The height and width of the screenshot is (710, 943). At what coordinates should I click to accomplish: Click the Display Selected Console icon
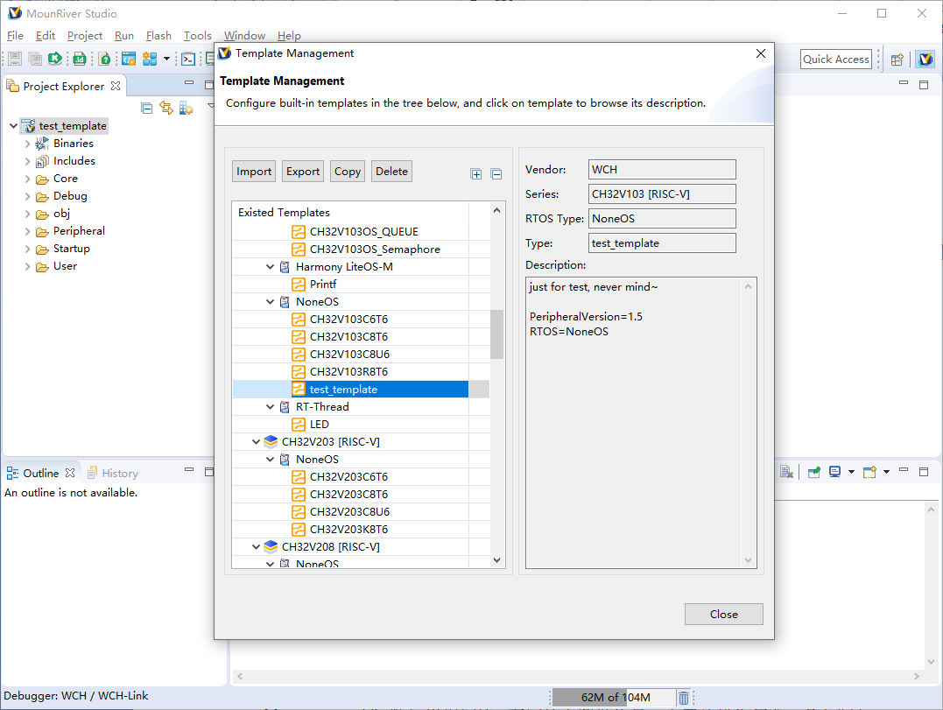point(834,472)
